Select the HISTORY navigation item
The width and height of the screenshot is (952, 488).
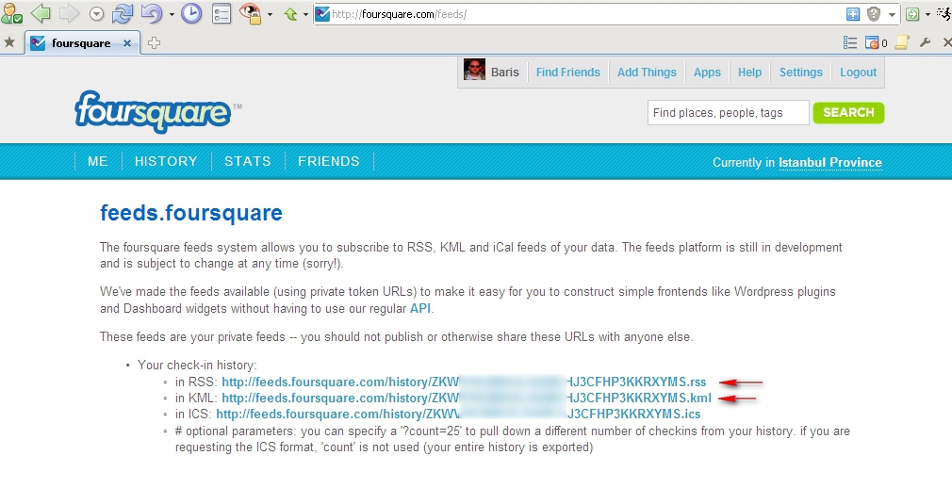[166, 161]
